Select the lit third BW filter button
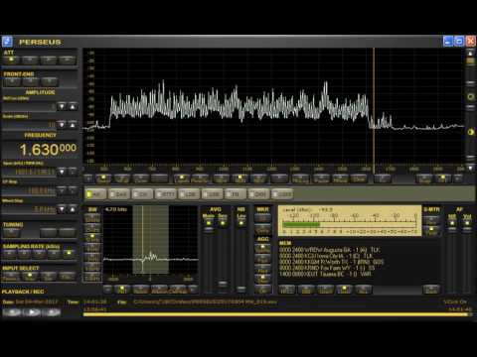 (92, 238)
